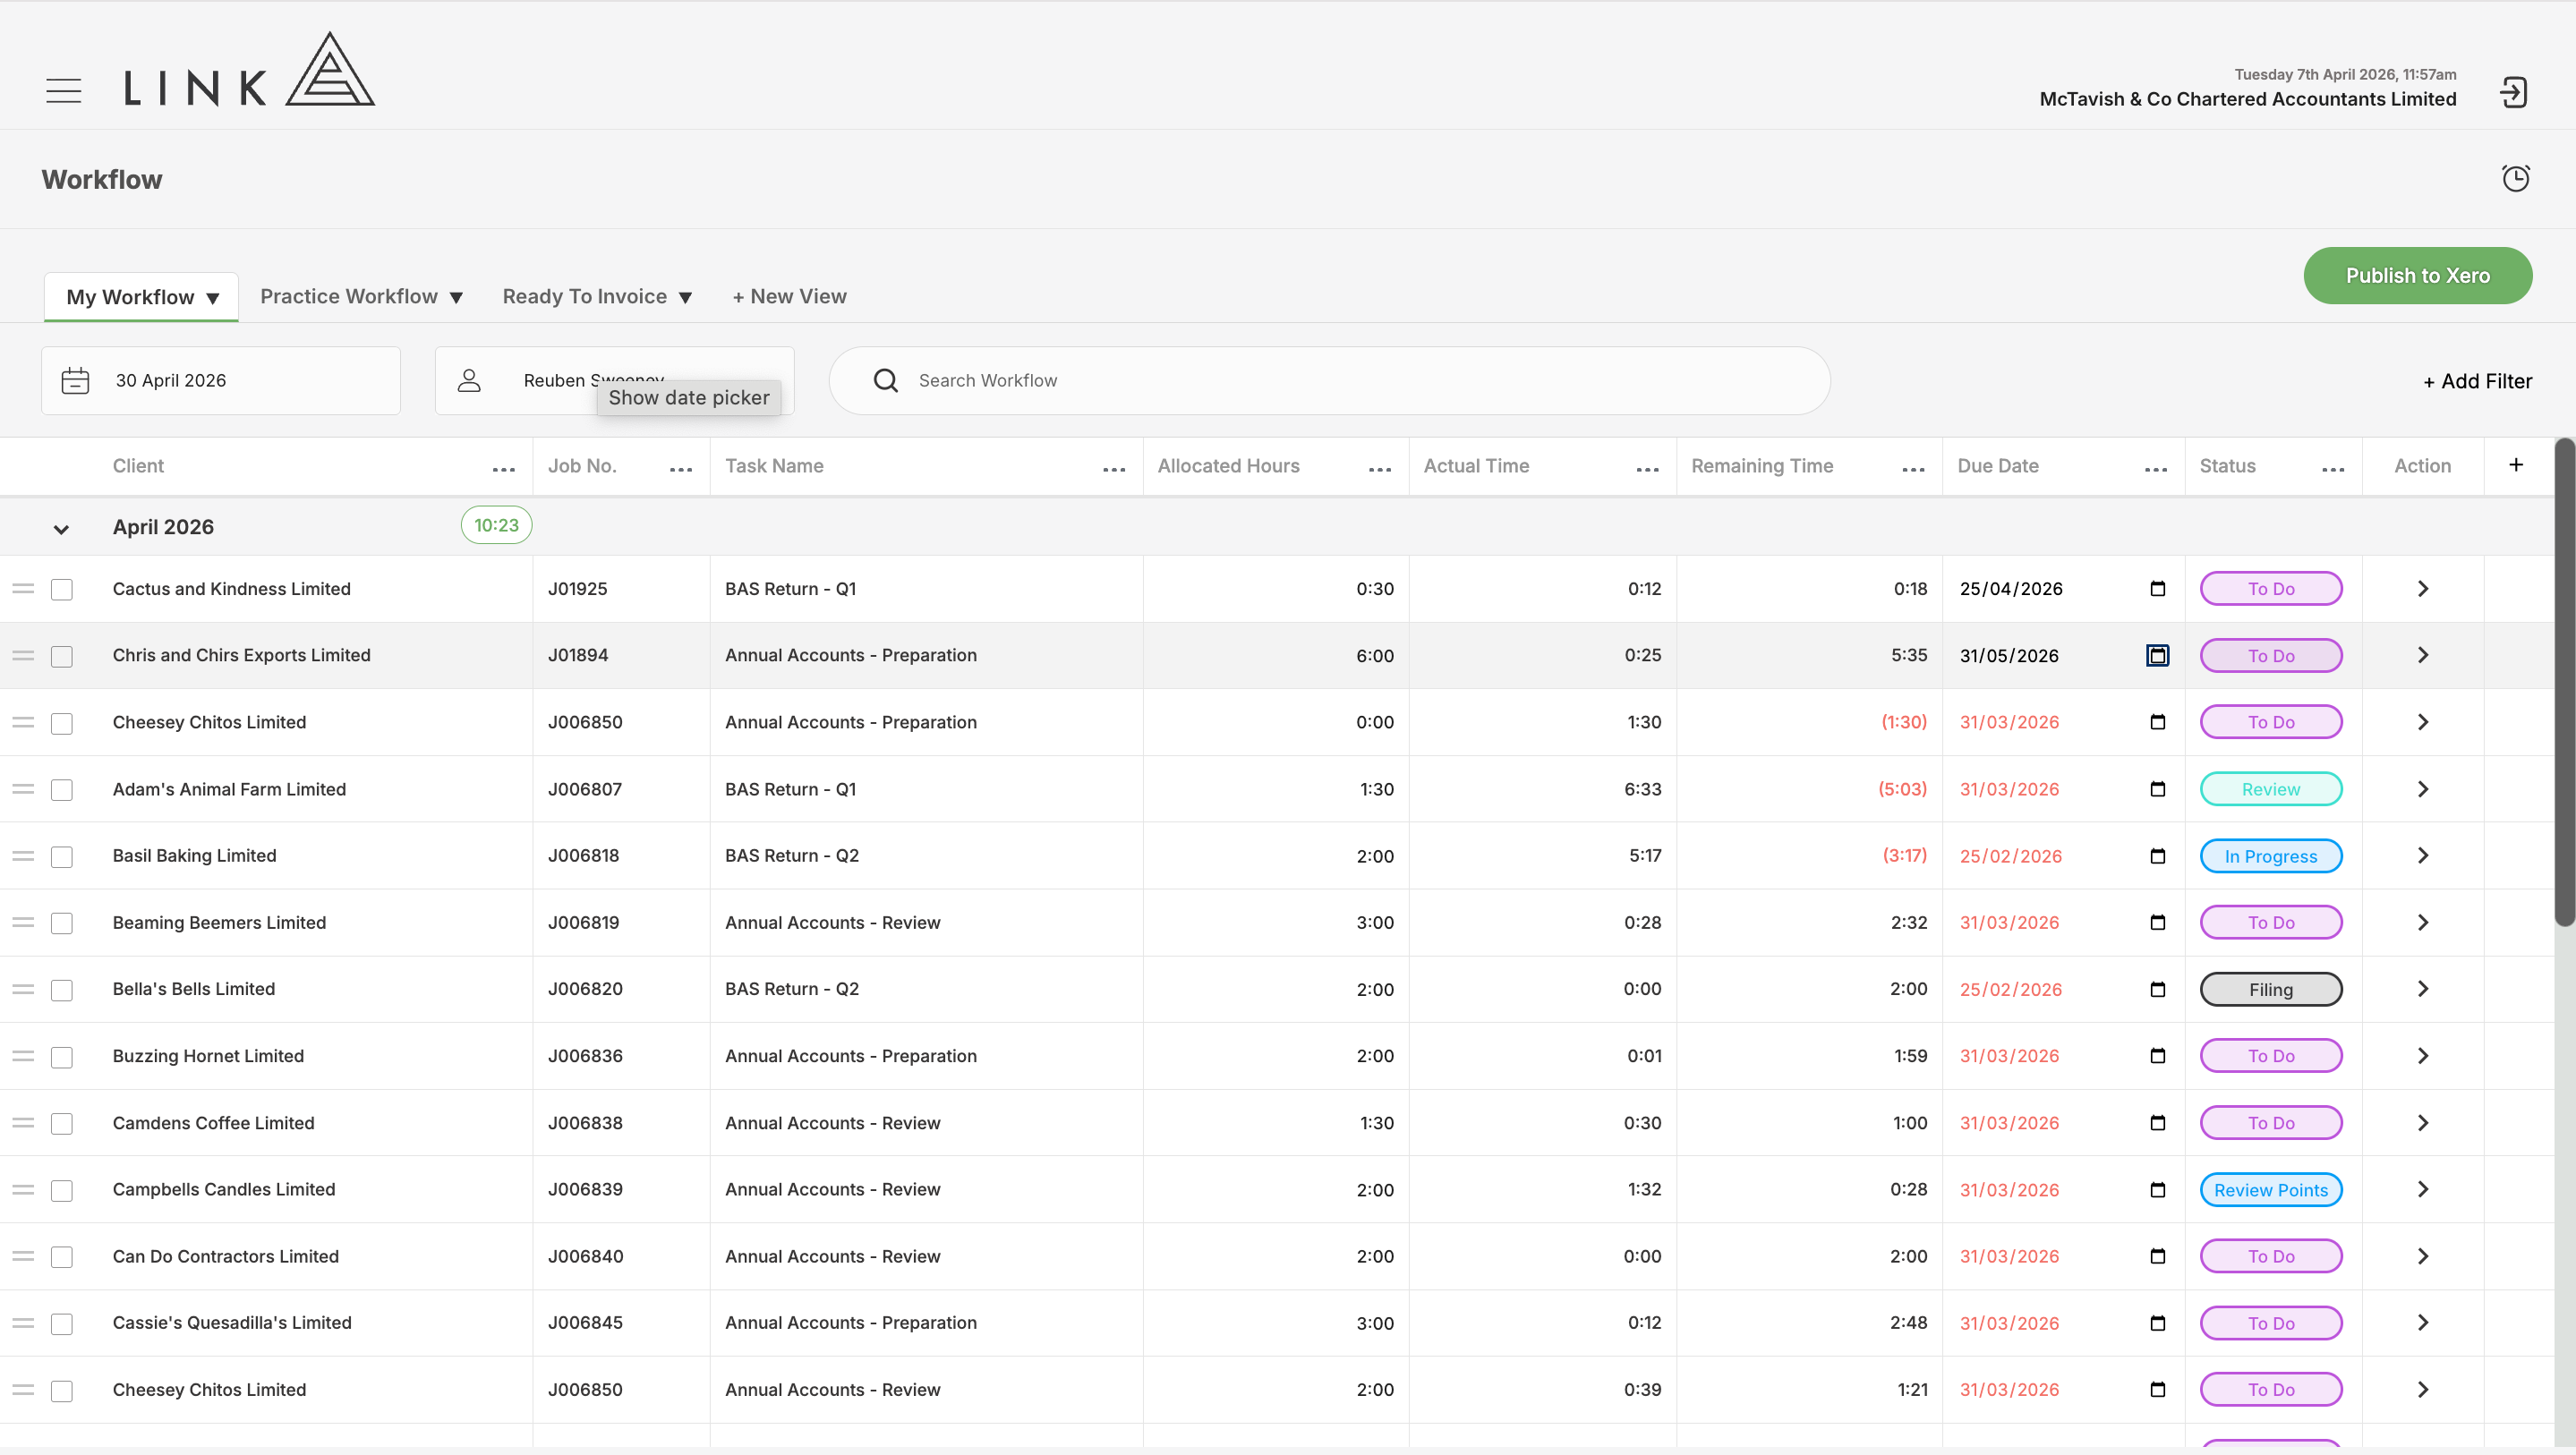Open Practice Workflow dropdown arrow
The height and width of the screenshot is (1455, 2576).
(456, 297)
